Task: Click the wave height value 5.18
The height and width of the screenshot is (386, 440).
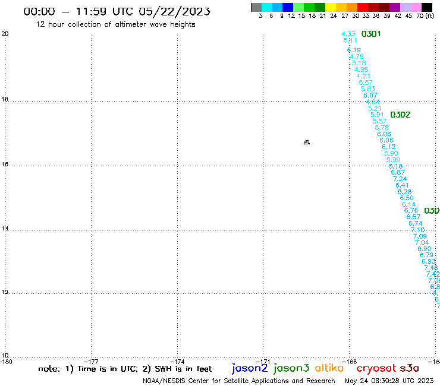Action: point(359,63)
